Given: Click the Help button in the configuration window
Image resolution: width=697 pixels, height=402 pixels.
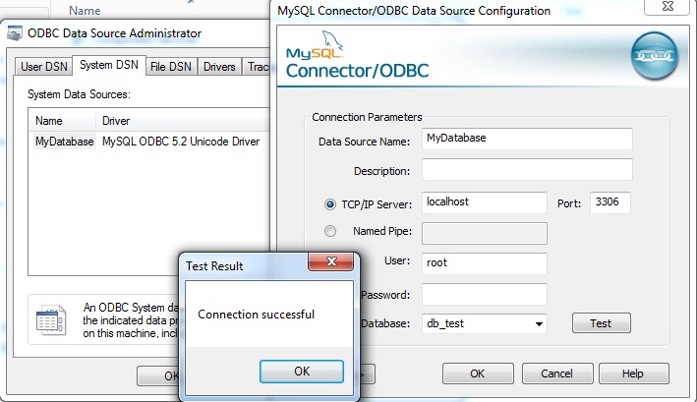Looking at the screenshot, I should [633, 373].
